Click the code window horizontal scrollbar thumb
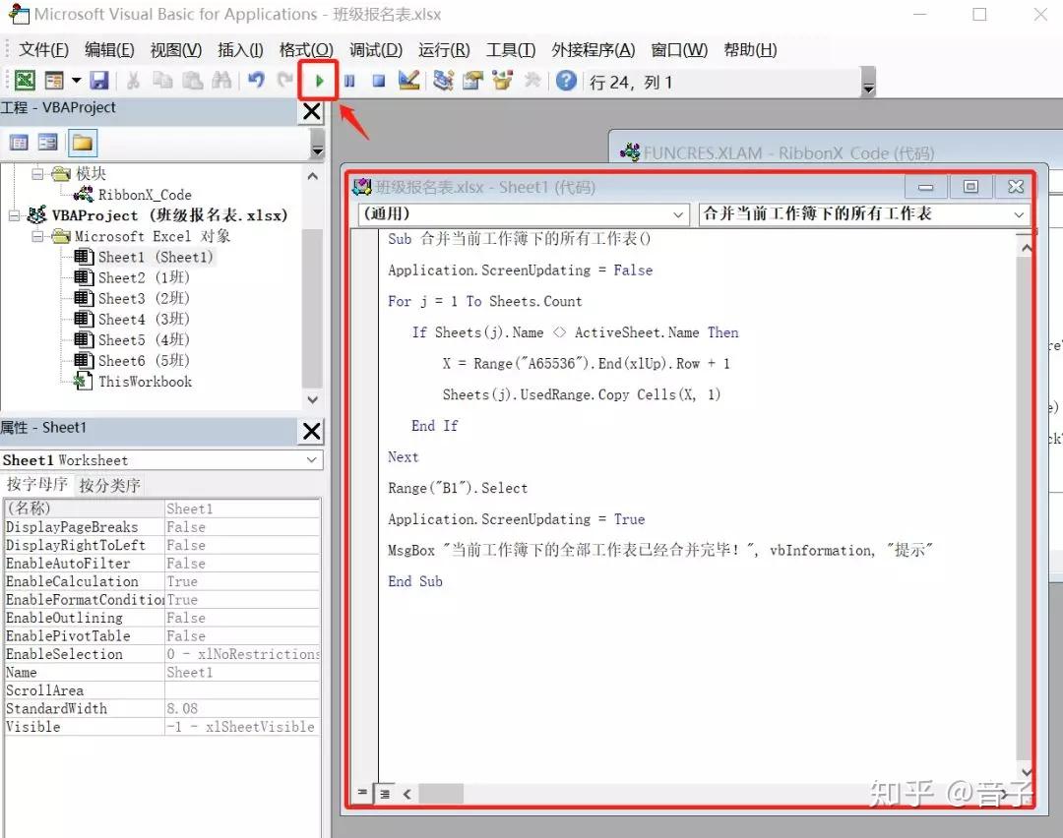Screen dimensions: 1063x838 441,794
